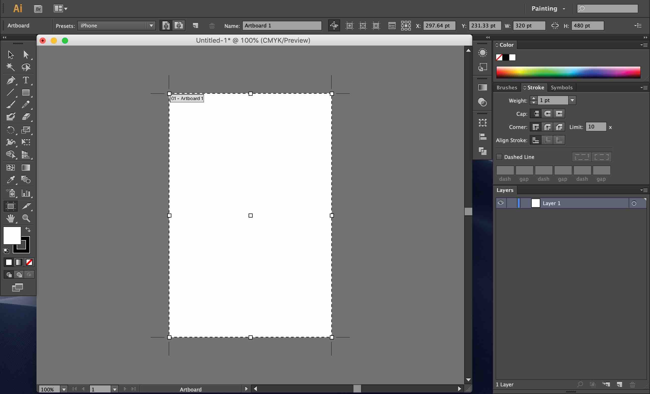Click landscape orientation button
650x394 pixels.
pyautogui.click(x=179, y=26)
